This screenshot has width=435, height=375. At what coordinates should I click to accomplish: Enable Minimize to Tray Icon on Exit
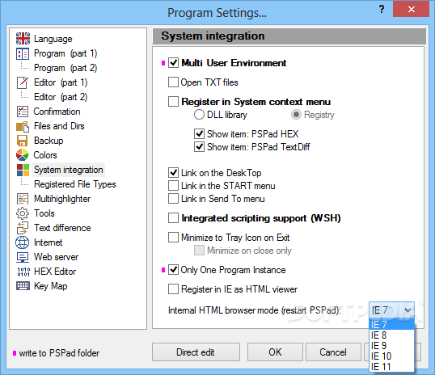coord(173,238)
